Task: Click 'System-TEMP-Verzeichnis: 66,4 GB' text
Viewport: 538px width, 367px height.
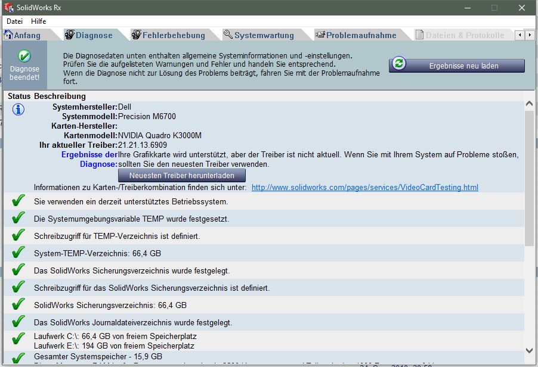Action: (x=97, y=253)
